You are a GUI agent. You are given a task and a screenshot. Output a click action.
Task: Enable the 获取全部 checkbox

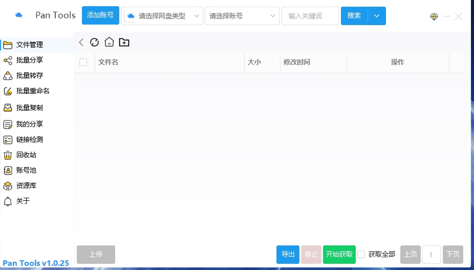pyautogui.click(x=361, y=254)
